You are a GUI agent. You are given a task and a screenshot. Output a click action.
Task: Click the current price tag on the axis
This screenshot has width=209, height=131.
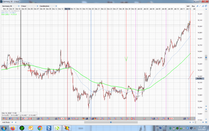pos(200,78)
